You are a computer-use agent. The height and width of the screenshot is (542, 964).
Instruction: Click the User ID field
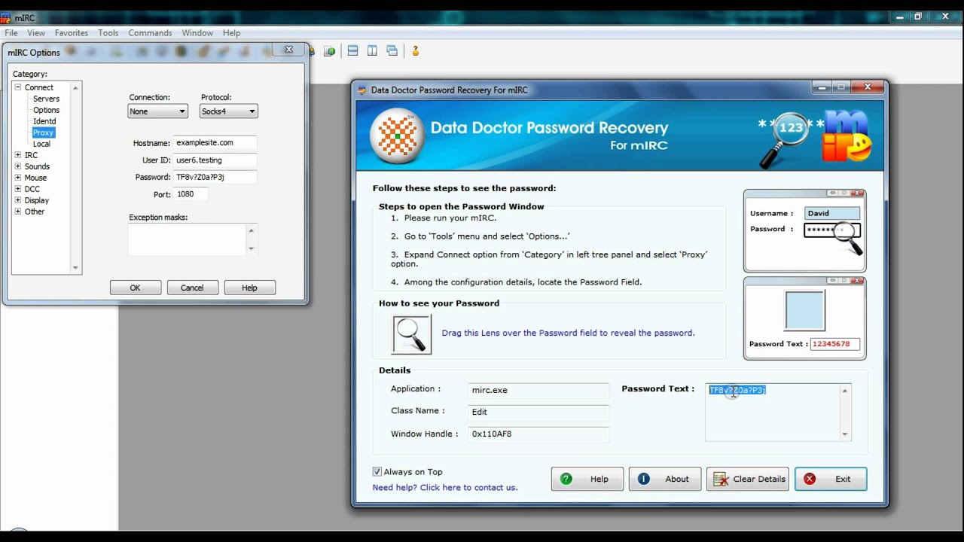215,160
